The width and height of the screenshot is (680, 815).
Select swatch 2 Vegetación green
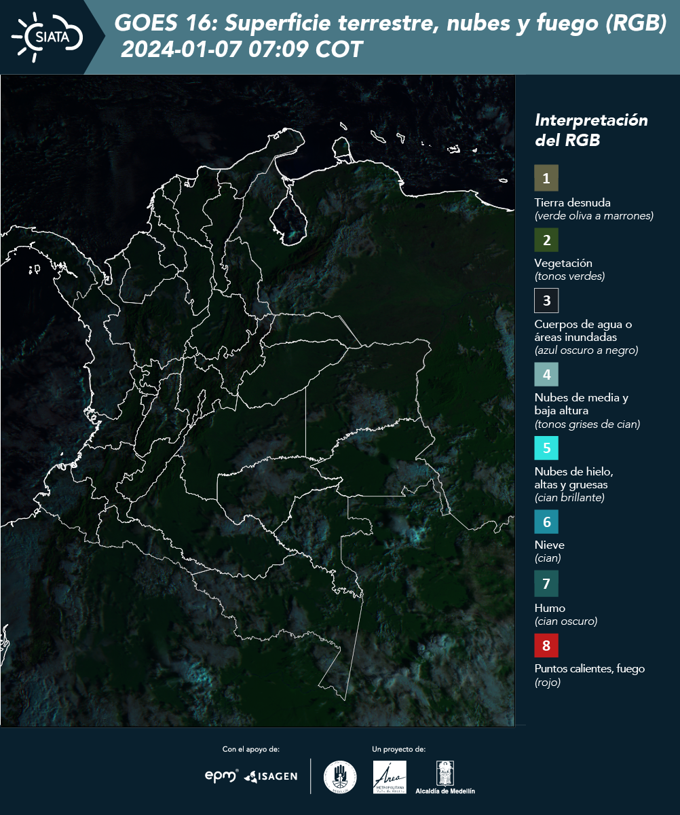[546, 240]
